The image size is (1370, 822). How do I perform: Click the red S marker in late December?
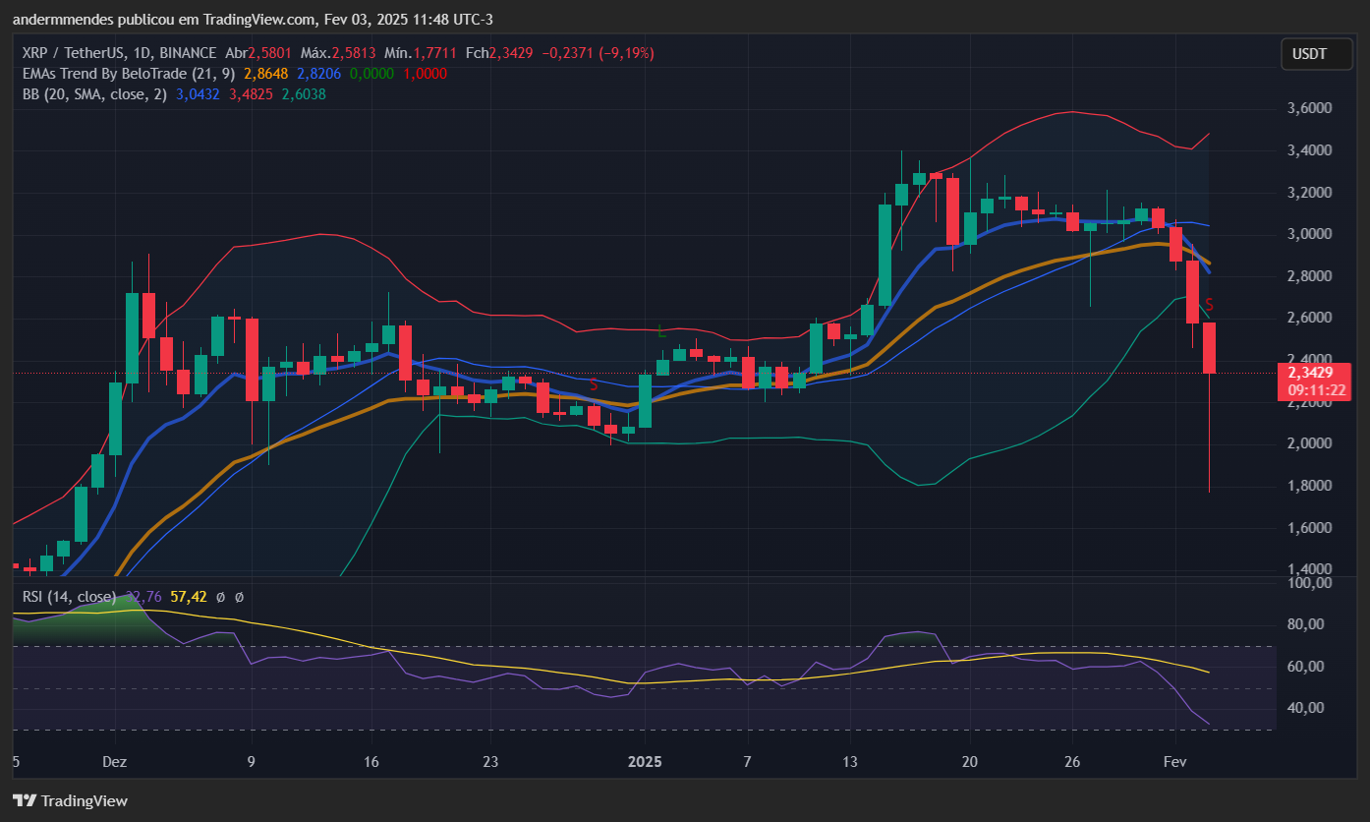point(594,384)
